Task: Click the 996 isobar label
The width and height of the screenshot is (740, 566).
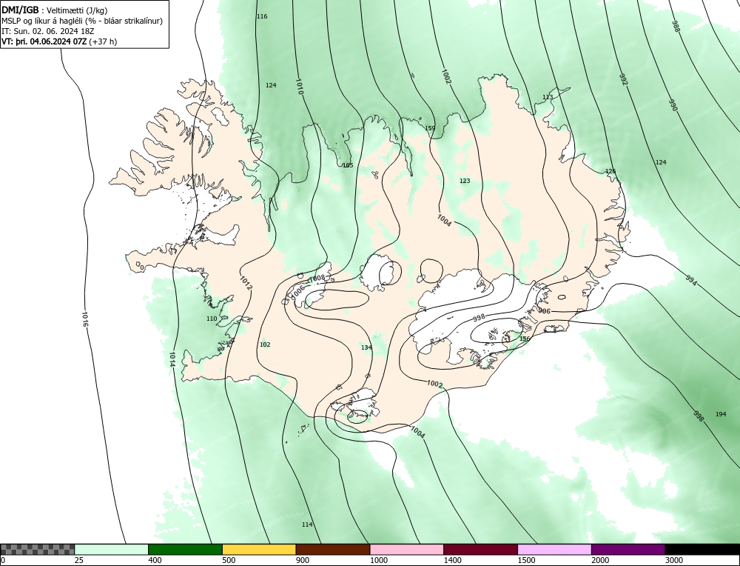Action: point(544,311)
